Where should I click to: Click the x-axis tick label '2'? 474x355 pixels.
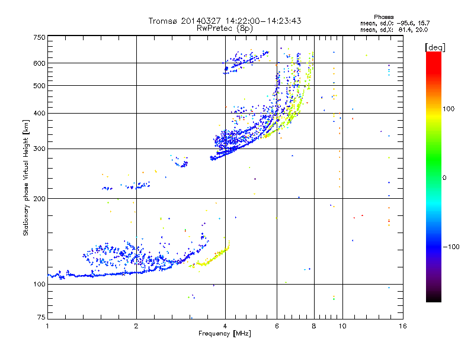point(136,326)
